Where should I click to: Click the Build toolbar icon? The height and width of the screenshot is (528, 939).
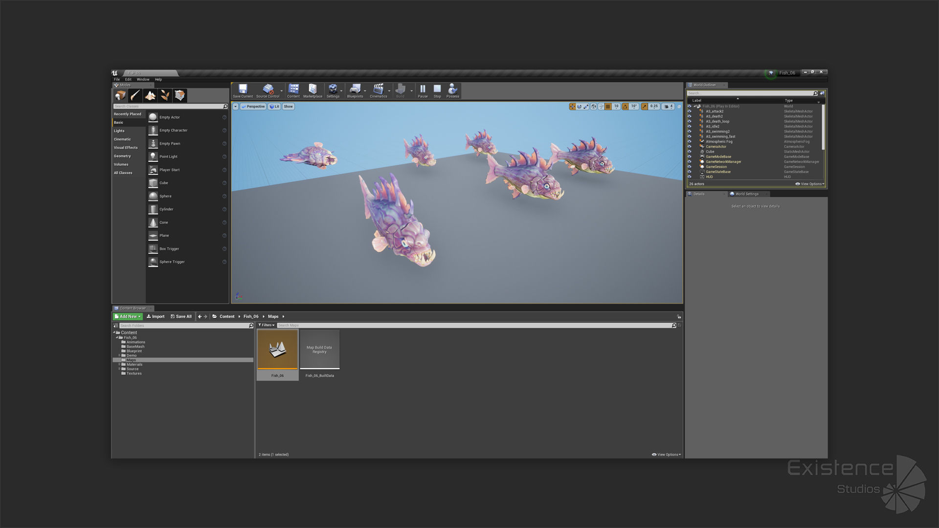(x=401, y=91)
